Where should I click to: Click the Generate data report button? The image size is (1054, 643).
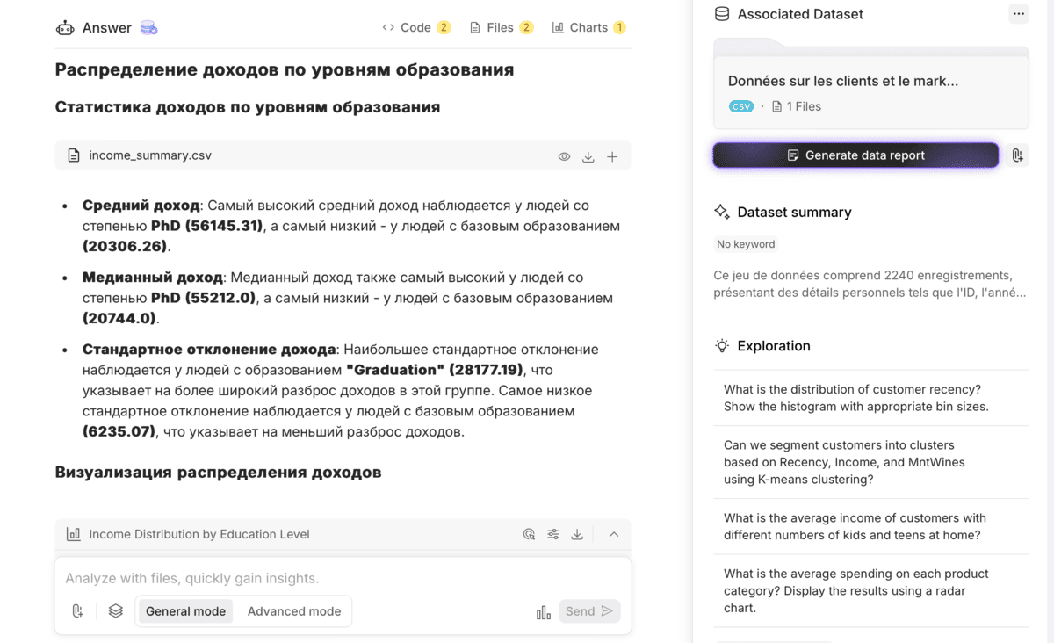855,155
